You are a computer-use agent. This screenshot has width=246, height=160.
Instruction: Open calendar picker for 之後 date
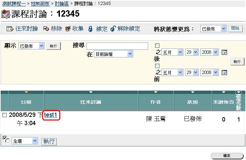pos(224,52)
